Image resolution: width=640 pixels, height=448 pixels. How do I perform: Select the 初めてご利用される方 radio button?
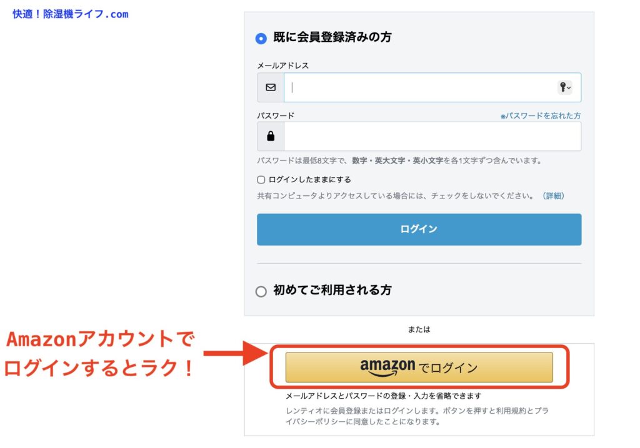[261, 291]
